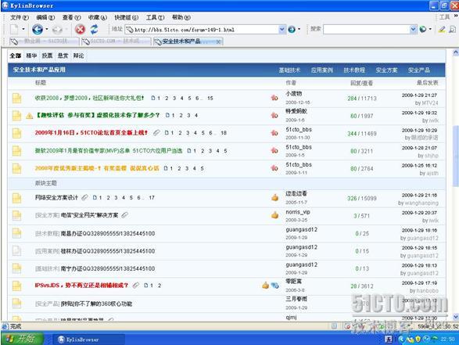Open thread IPSvs.IDS，势不两立还是相辅相成？
The height and width of the screenshot is (345, 459).
click(x=81, y=286)
